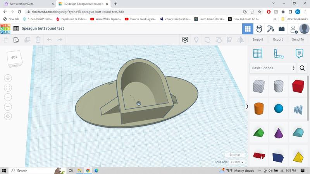Switch to Blocks mode via pickaxe icon
Image resolution: width=310 pixels, height=174 pixels.
(270, 29)
